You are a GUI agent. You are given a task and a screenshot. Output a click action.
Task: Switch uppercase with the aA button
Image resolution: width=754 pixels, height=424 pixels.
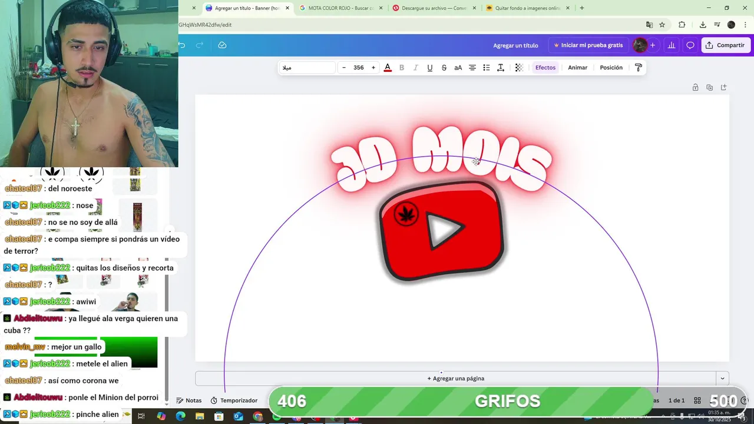pos(458,68)
